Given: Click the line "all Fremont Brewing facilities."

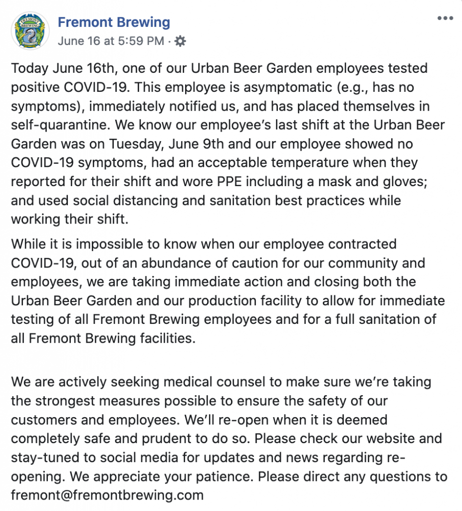Looking at the screenshot, I should coord(103,339).
